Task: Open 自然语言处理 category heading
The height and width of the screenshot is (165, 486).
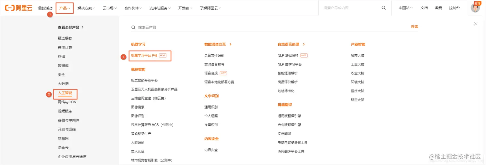Action: [291, 44]
